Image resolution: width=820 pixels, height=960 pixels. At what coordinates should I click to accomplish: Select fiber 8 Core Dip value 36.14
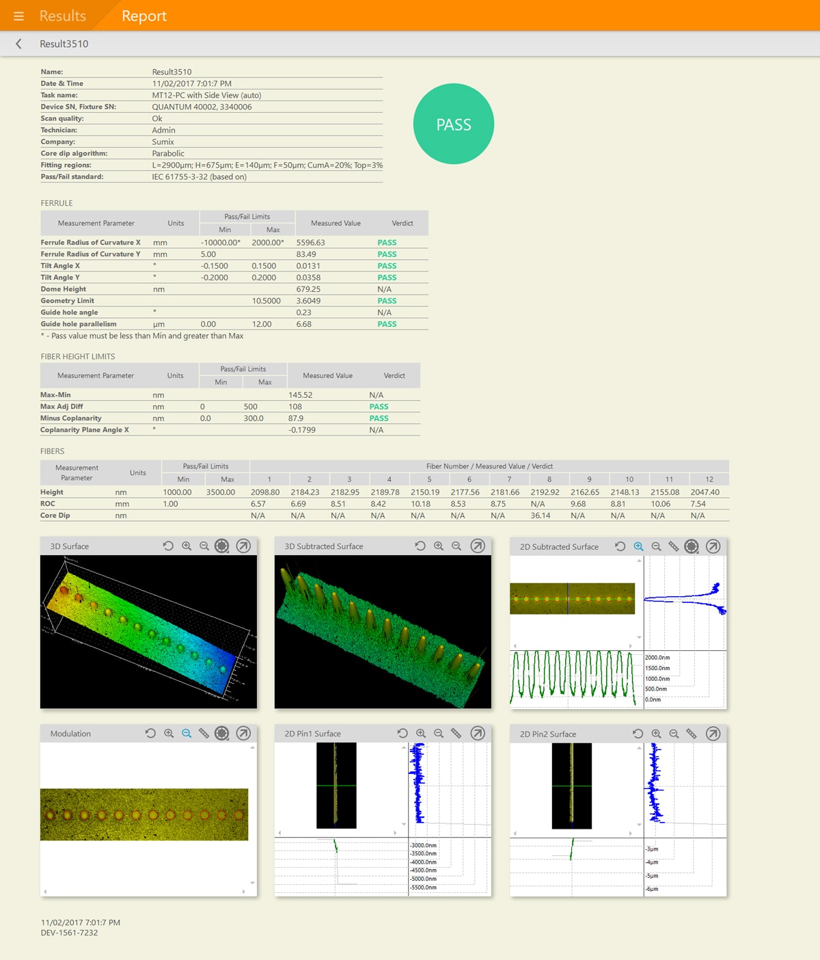point(541,516)
